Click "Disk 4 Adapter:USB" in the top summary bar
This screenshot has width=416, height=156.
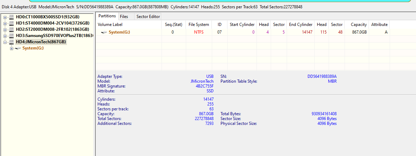tap(19, 7)
